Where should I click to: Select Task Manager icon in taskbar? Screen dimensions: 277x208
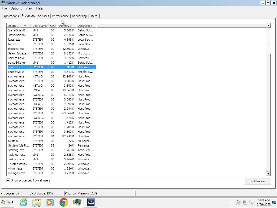pyautogui.click(x=77, y=203)
